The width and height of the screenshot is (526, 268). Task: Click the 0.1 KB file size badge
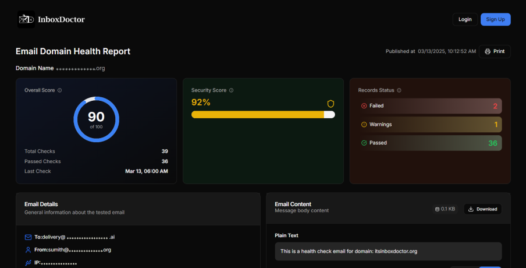[x=445, y=209]
